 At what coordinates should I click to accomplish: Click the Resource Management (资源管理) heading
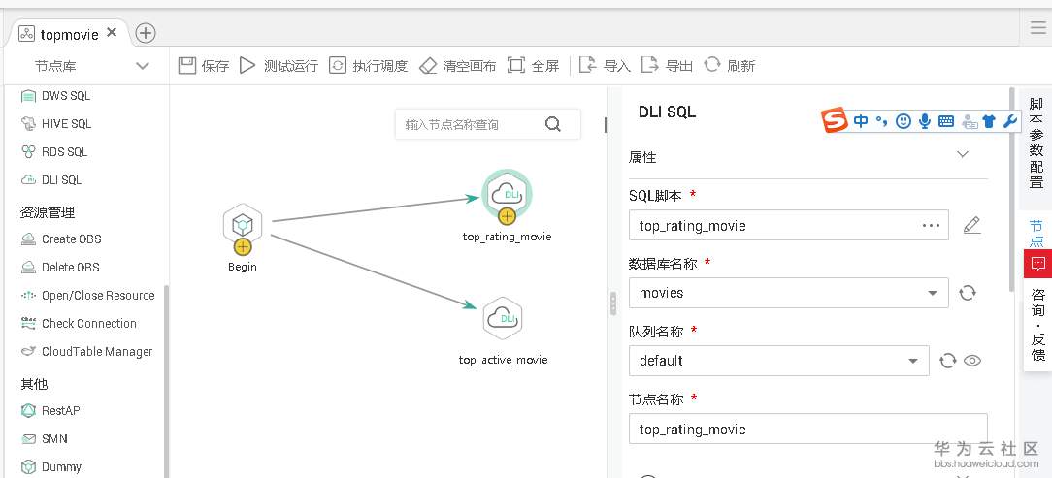47,212
